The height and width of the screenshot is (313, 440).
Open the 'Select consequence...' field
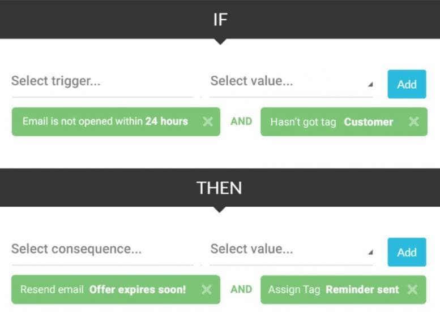[102, 249]
